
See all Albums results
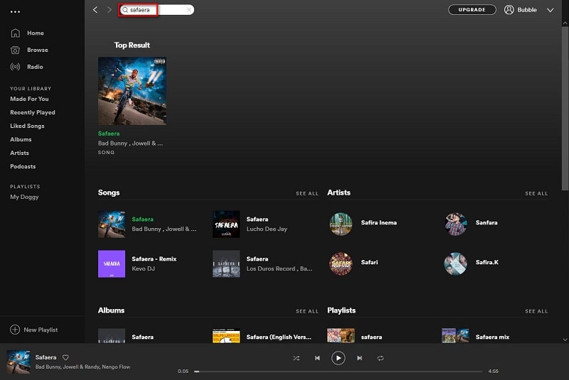307,311
